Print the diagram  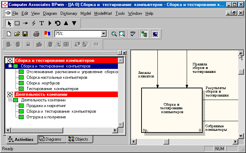[36, 34]
